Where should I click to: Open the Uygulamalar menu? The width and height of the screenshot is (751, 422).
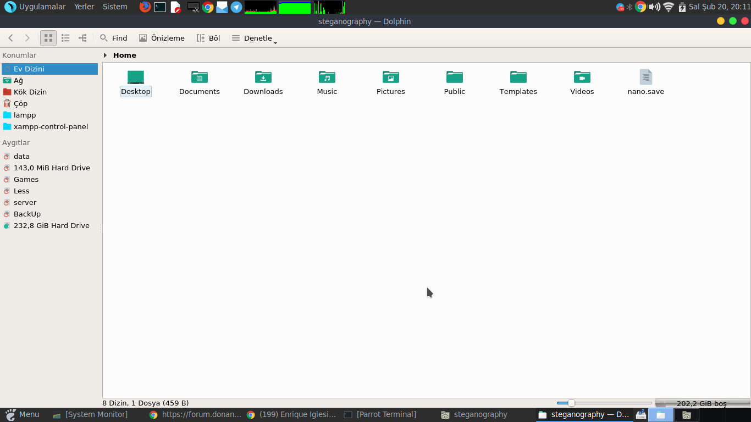pyautogui.click(x=35, y=7)
